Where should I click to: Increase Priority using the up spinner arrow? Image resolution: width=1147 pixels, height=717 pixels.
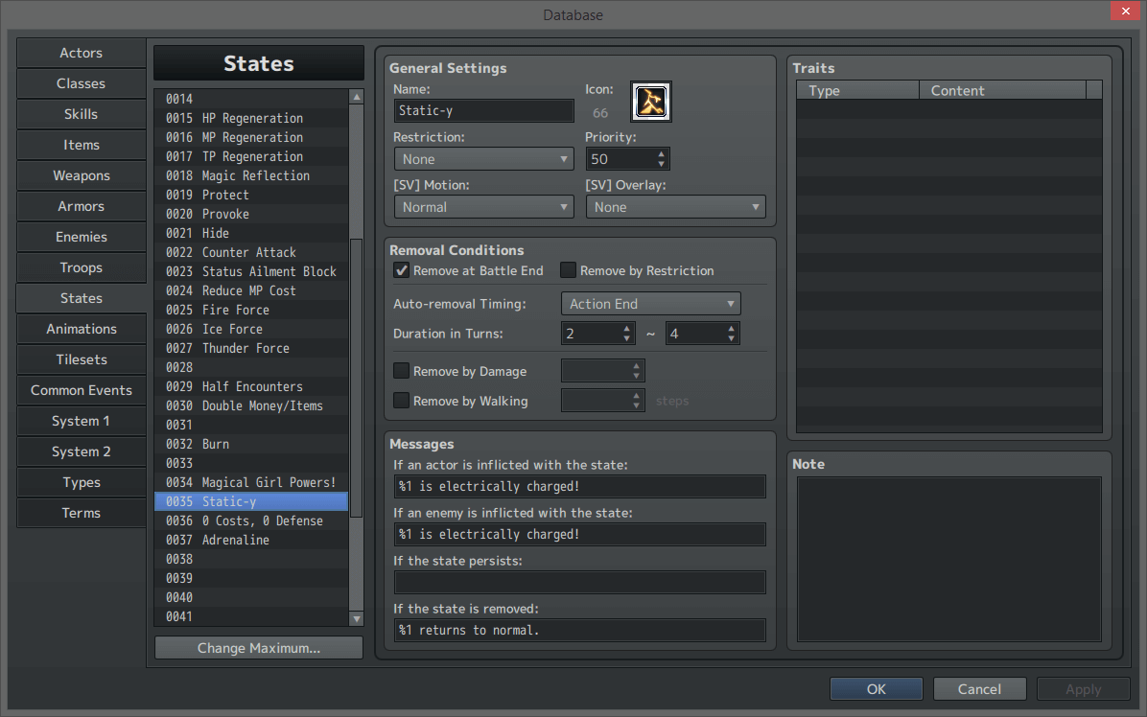click(660, 153)
